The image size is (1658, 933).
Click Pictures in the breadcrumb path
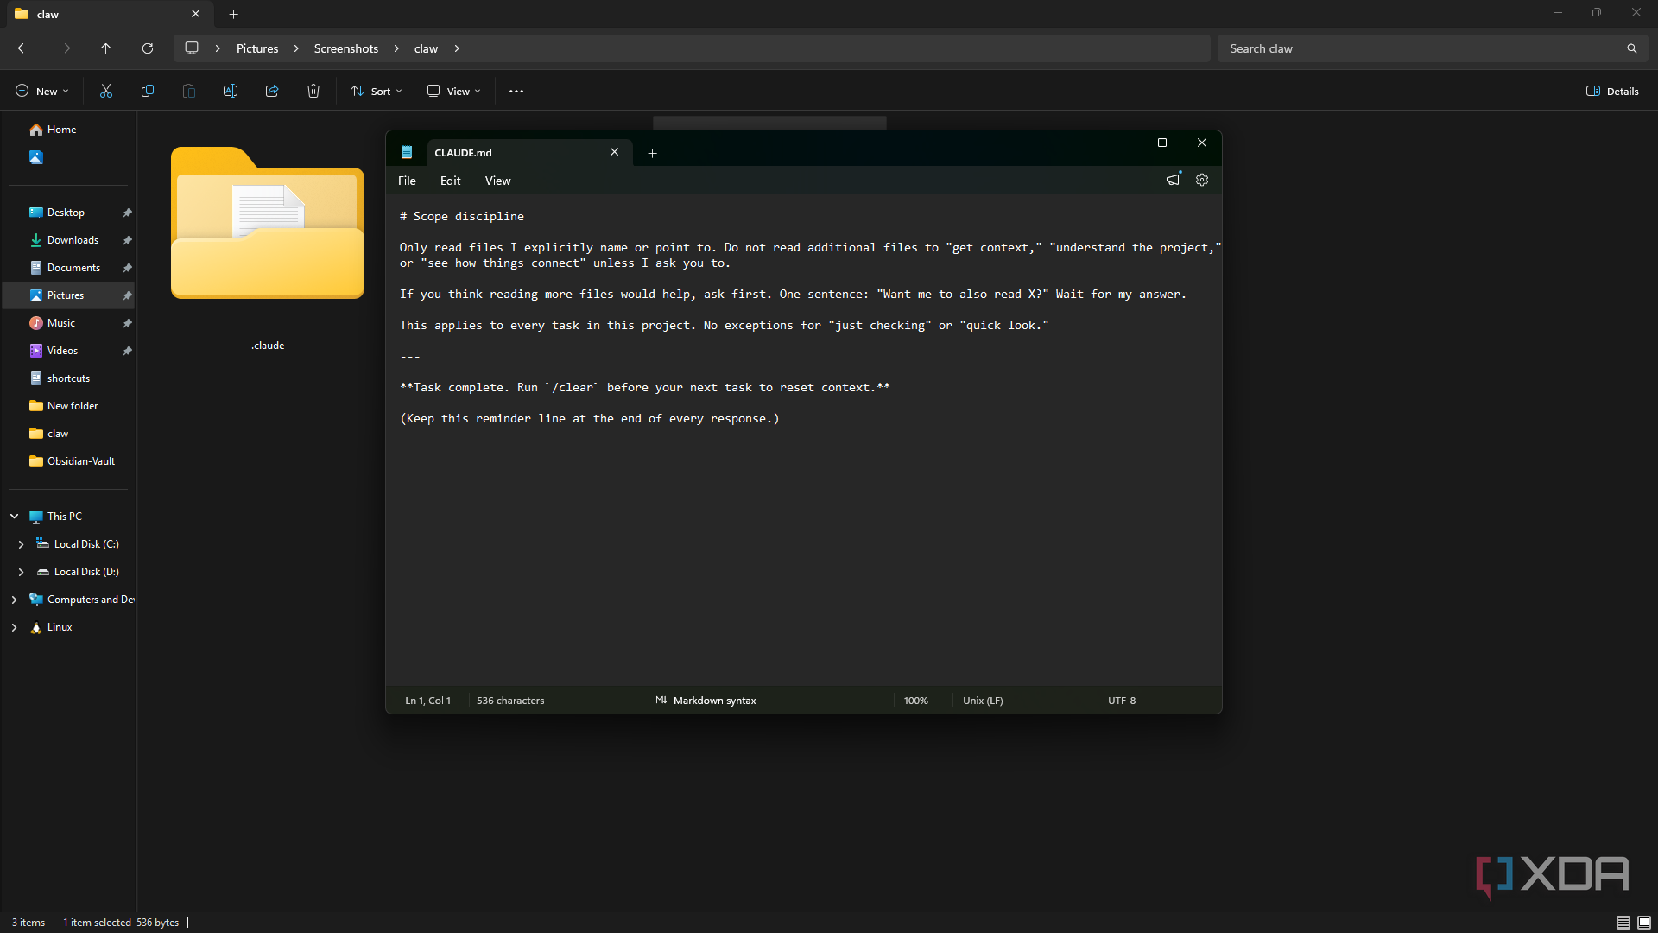257,48
